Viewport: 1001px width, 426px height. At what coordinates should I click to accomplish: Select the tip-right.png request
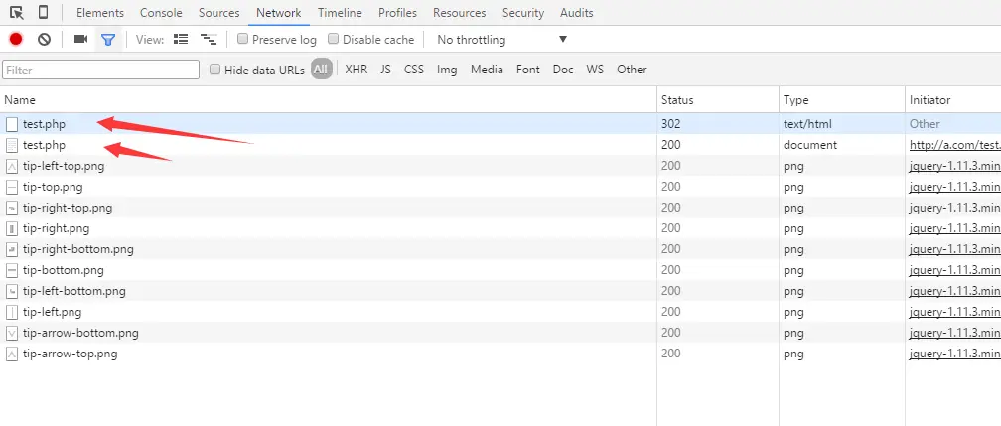(x=500, y=228)
